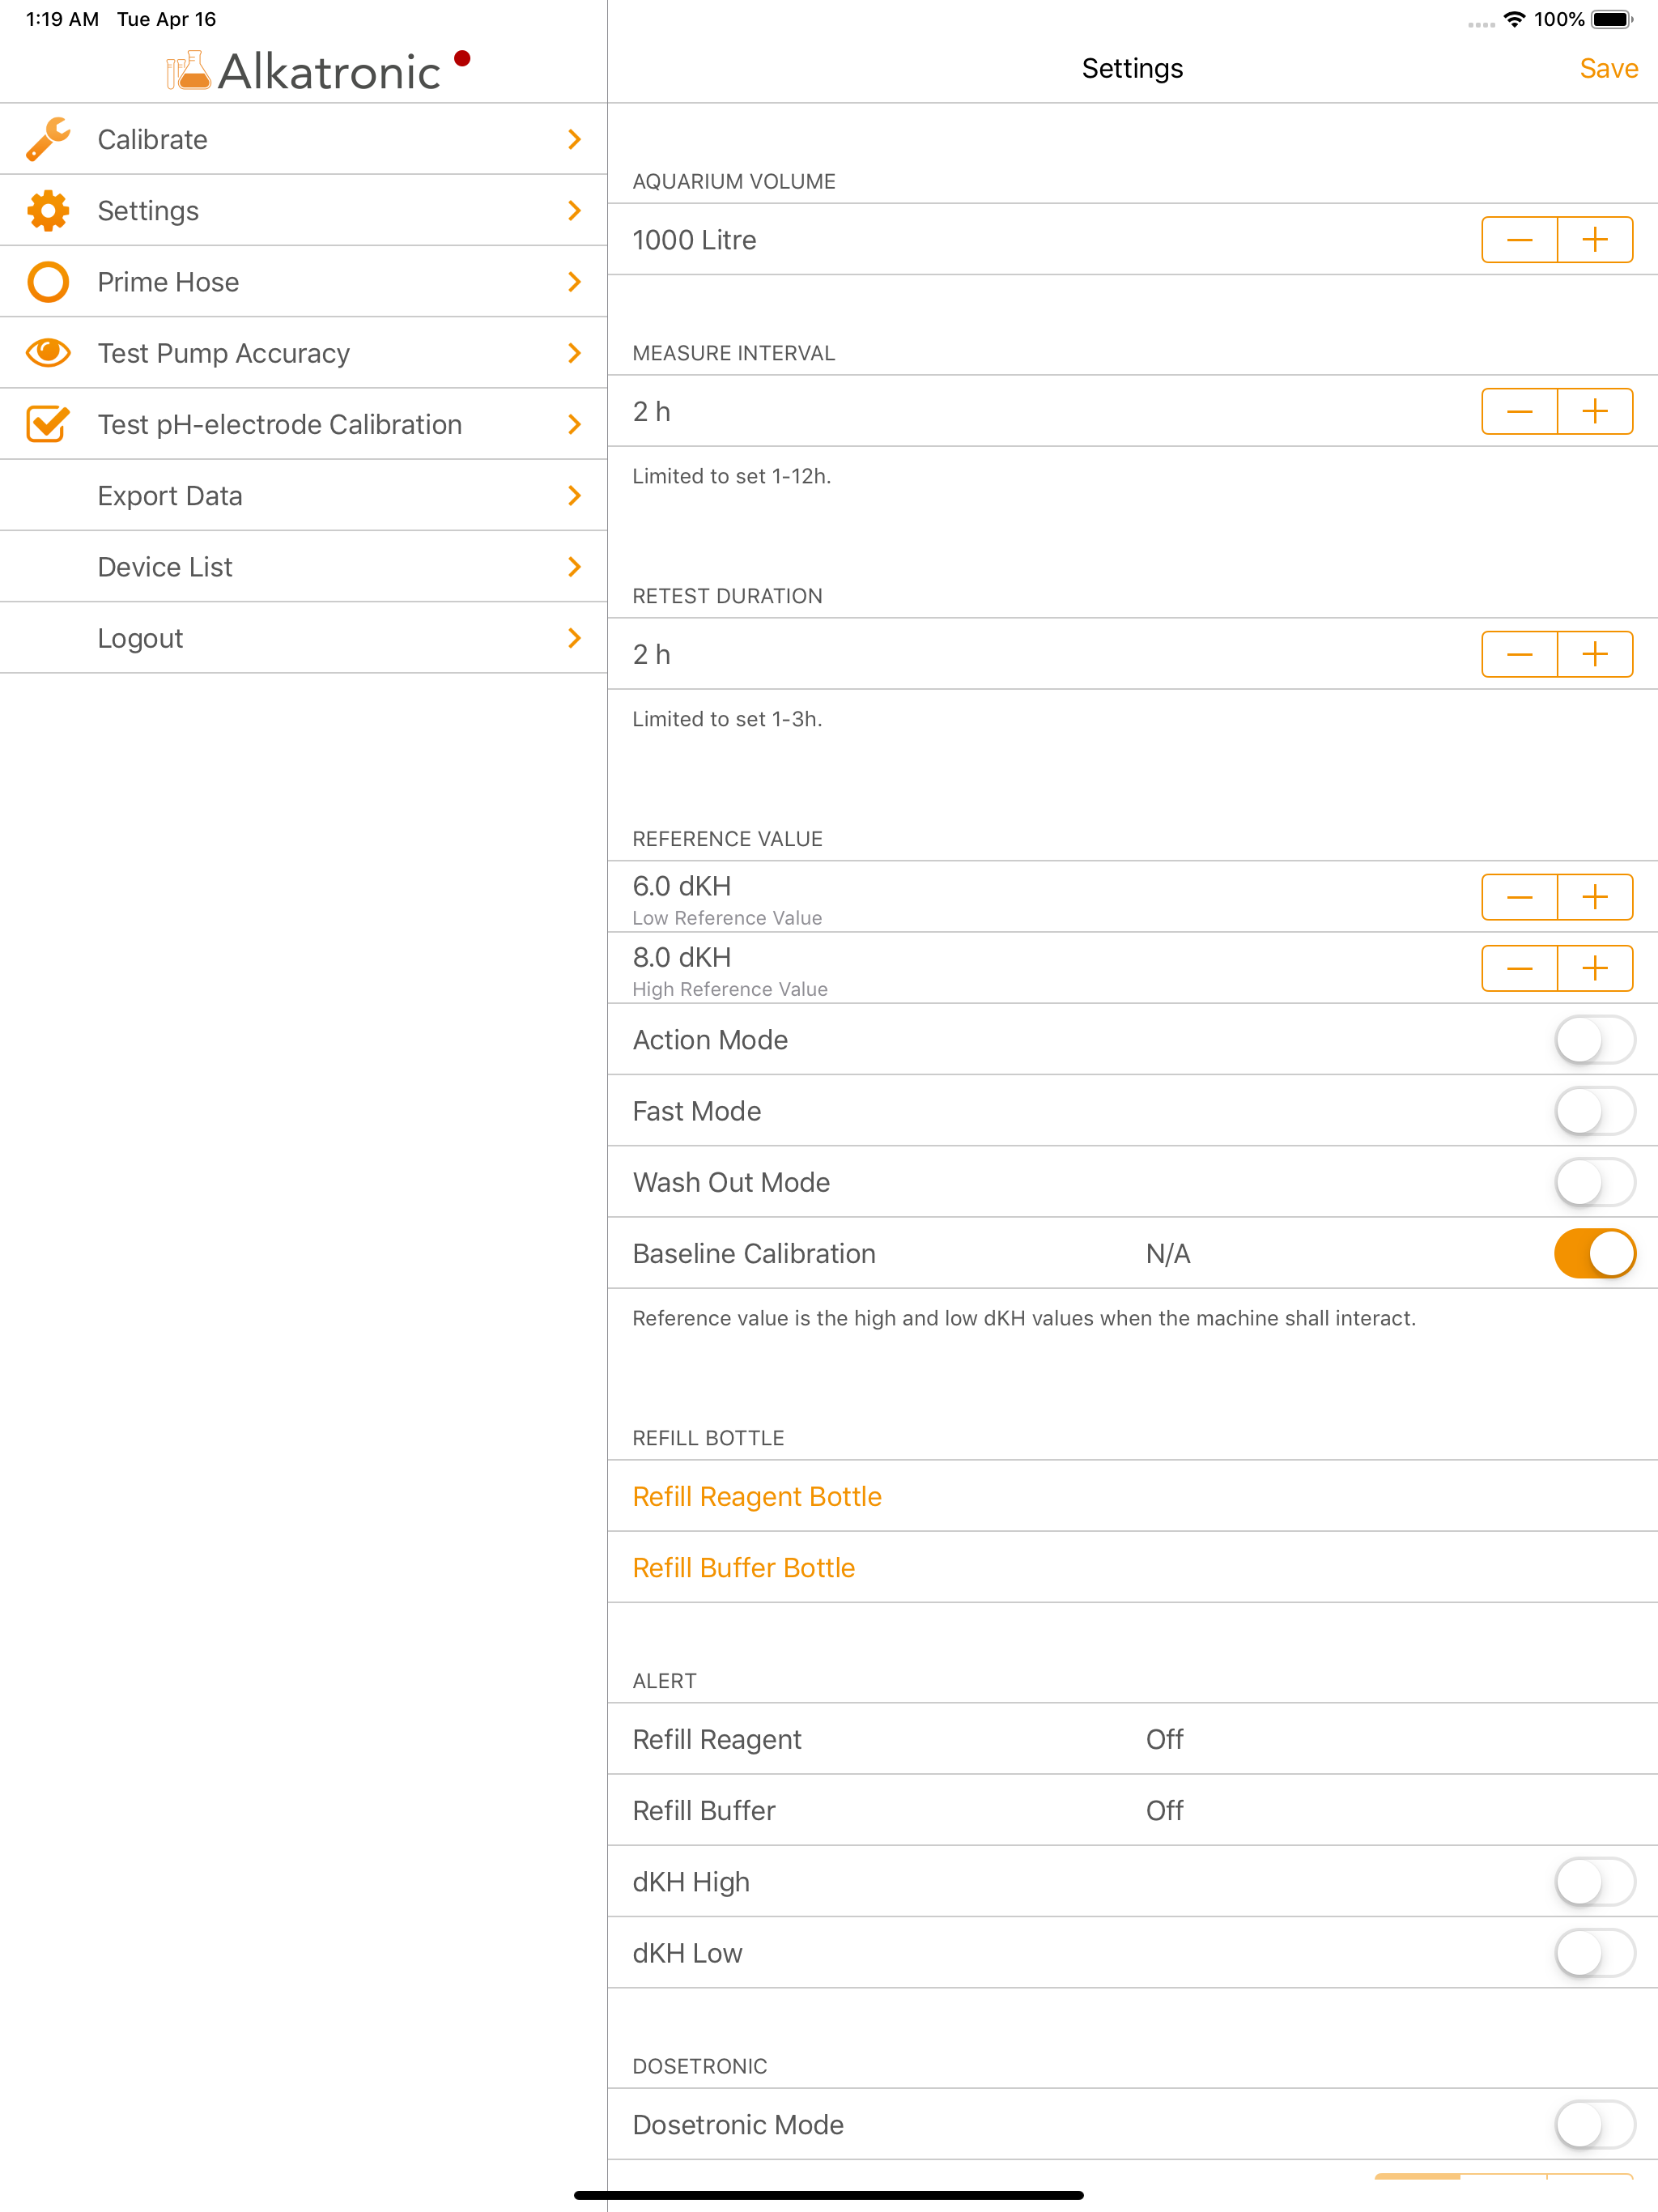Select Prime Hose in the sidebar
Viewport: 1658px width, 2212px height.
(168, 282)
